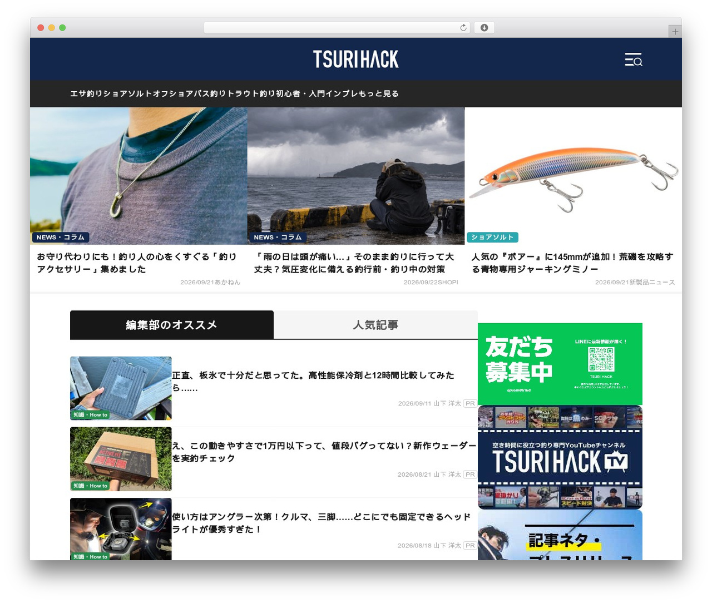Open the エサ釣り category in navigation
The width and height of the screenshot is (712, 603).
click(x=86, y=93)
